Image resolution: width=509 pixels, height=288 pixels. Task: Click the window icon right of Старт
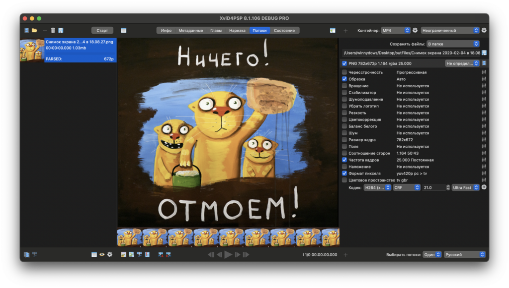pos(124,30)
